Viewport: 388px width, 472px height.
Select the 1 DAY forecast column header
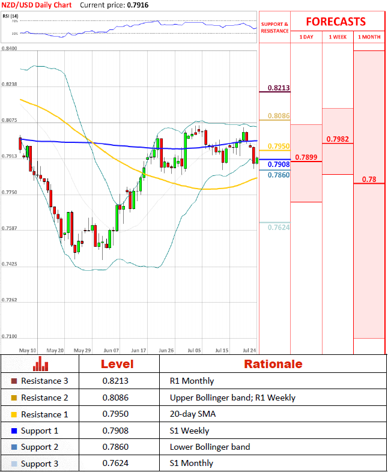(x=306, y=37)
